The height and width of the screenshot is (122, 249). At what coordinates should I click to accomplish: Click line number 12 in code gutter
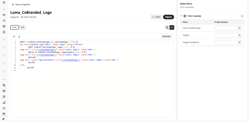tap(15, 70)
